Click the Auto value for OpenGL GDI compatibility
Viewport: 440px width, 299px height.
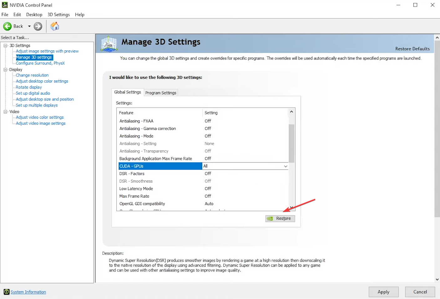point(209,204)
